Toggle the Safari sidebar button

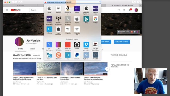point(20,2)
